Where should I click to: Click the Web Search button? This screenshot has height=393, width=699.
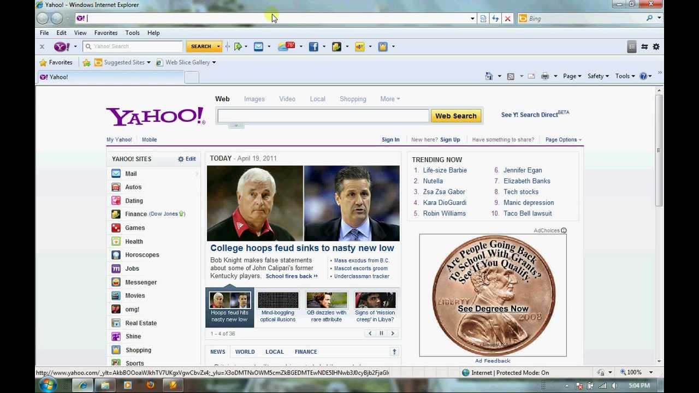tap(456, 116)
